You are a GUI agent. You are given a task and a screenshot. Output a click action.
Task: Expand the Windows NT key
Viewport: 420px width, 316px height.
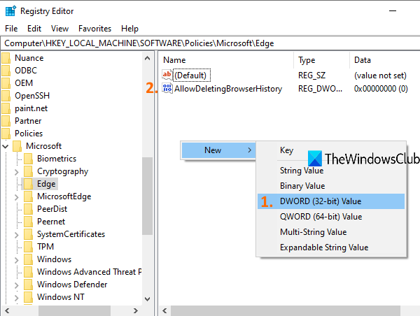17,298
